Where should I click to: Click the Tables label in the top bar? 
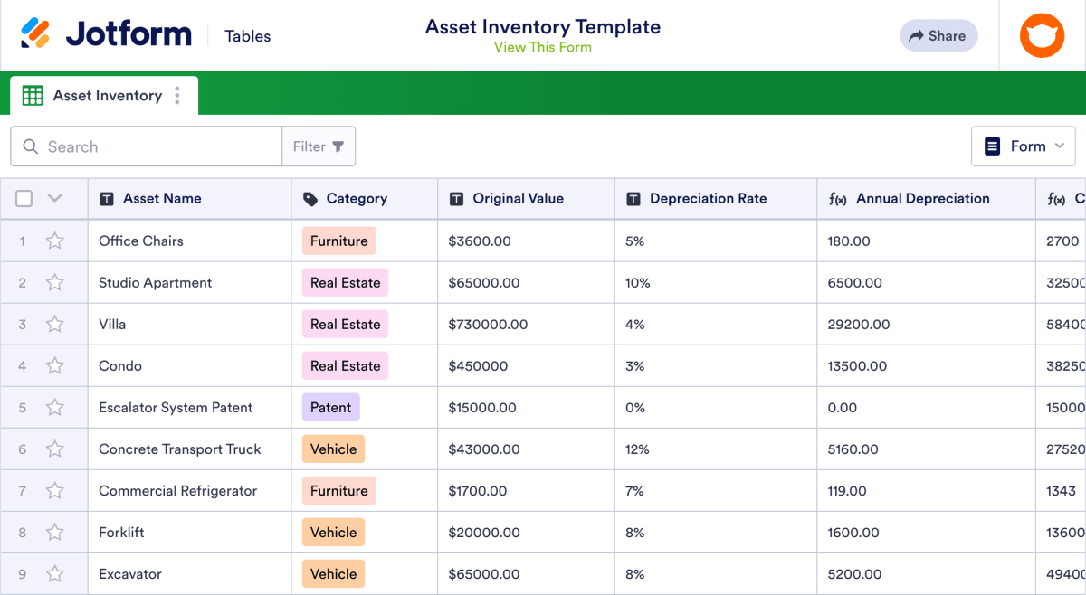tap(247, 36)
